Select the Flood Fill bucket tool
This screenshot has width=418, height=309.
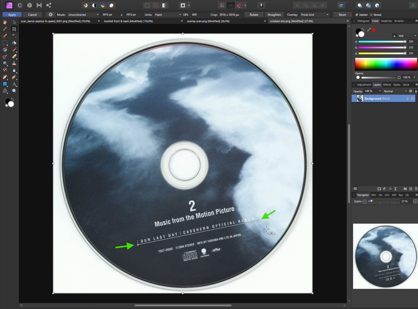click(14, 43)
